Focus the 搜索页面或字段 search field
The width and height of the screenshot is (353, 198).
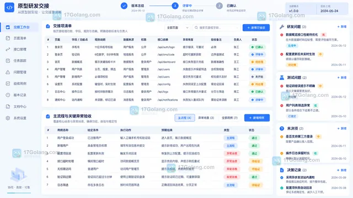[x=216, y=28]
